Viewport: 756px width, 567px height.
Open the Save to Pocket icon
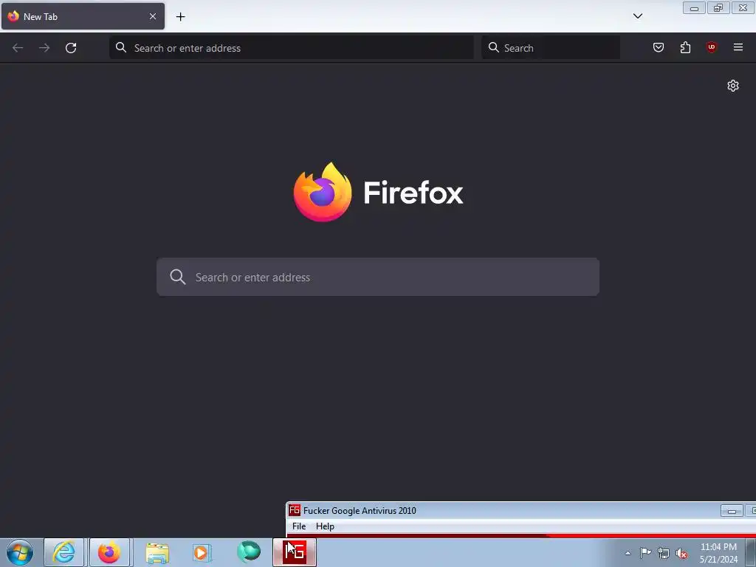(658, 47)
